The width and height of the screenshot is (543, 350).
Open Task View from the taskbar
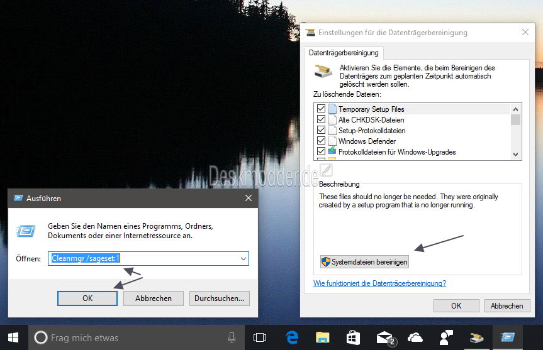pyautogui.click(x=260, y=337)
